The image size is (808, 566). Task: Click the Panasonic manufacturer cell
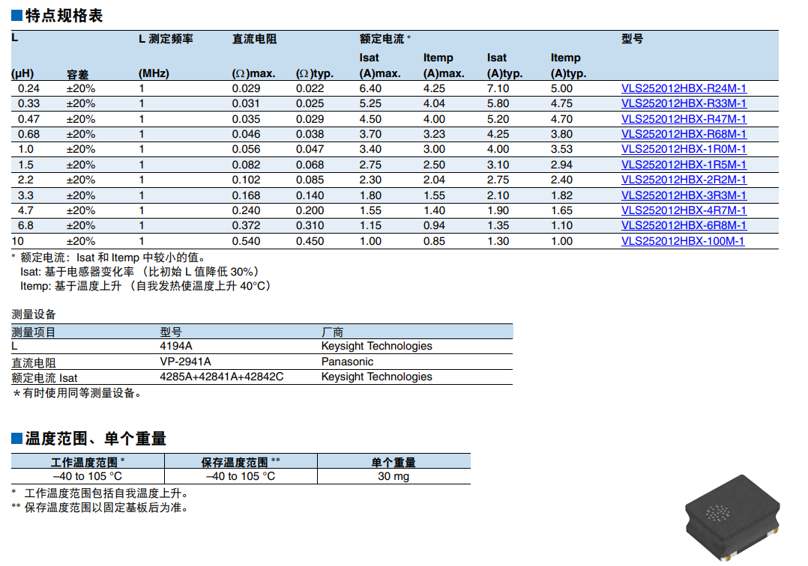point(347,362)
